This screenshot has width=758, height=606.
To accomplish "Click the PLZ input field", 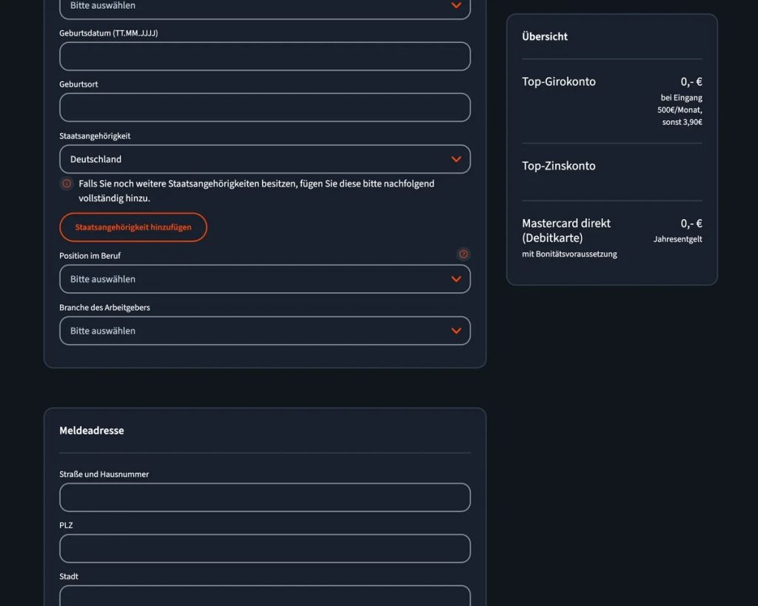I will point(265,548).
